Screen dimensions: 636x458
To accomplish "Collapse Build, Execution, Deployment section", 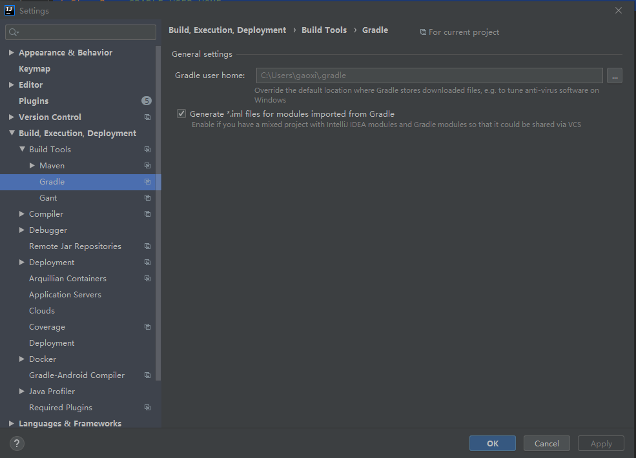I will (12, 133).
